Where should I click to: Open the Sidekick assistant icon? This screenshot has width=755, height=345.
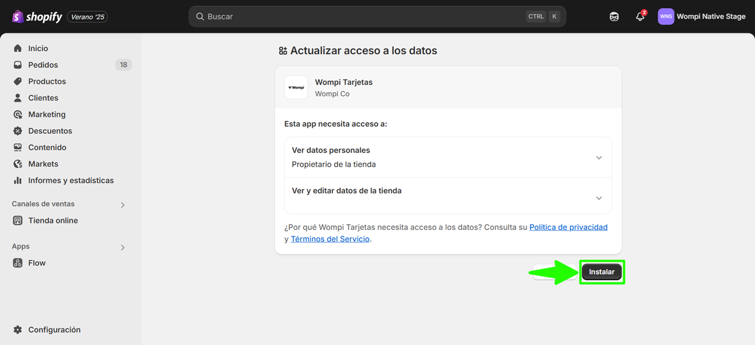point(614,17)
